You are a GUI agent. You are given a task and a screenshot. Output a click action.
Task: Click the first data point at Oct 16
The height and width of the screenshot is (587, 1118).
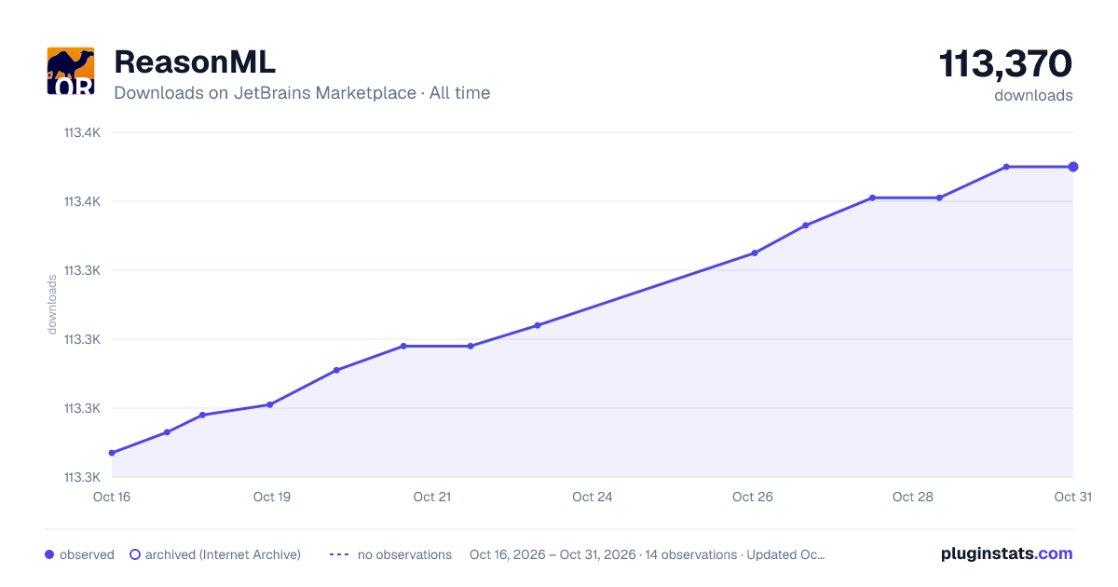[112, 453]
